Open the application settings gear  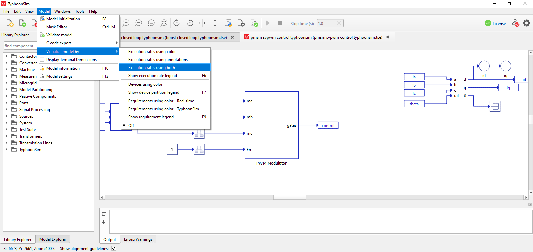(x=527, y=23)
